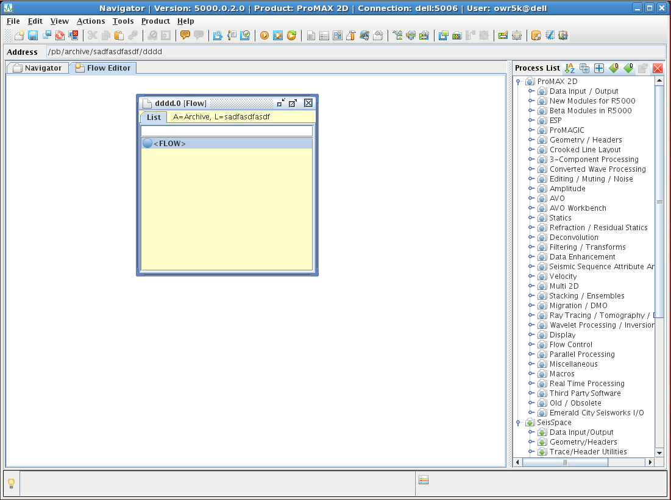
Task: Click the green hierarchy tree toolbar icon
Action: [x=397, y=35]
